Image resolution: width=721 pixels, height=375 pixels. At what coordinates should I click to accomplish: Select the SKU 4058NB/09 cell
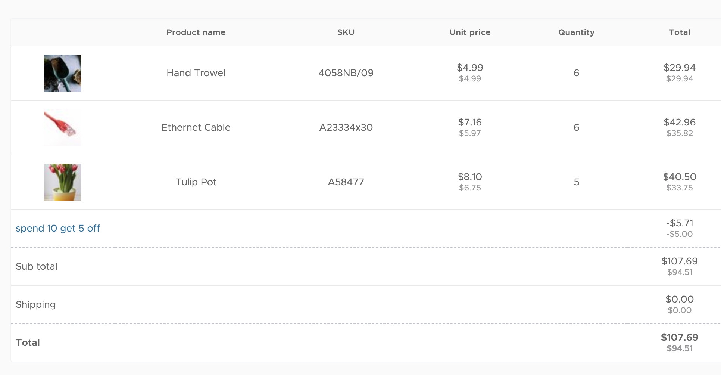[x=346, y=73]
